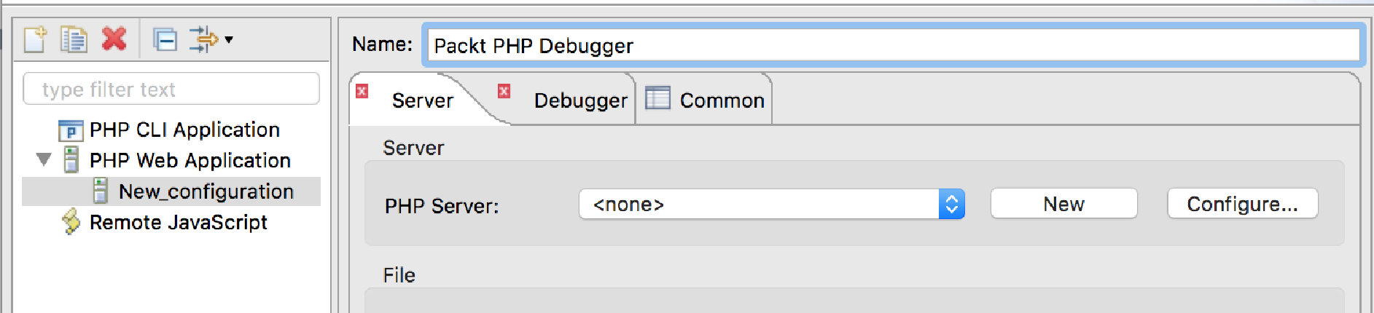
Task: Collapse the PHP Web Application node
Action: tap(44, 159)
